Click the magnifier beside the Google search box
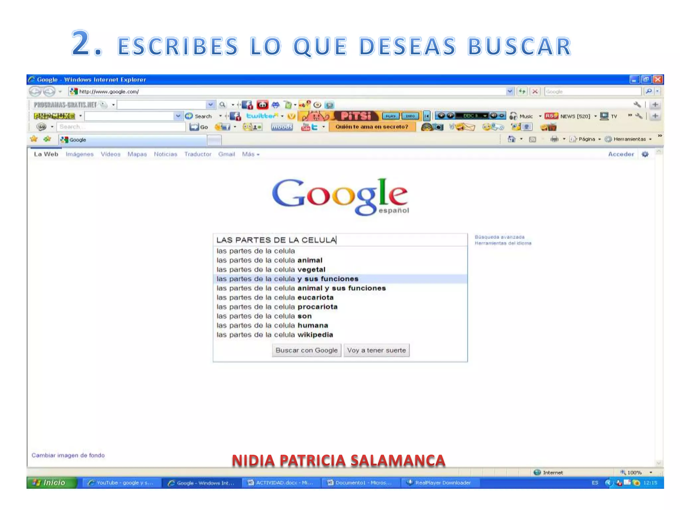 [x=648, y=91]
